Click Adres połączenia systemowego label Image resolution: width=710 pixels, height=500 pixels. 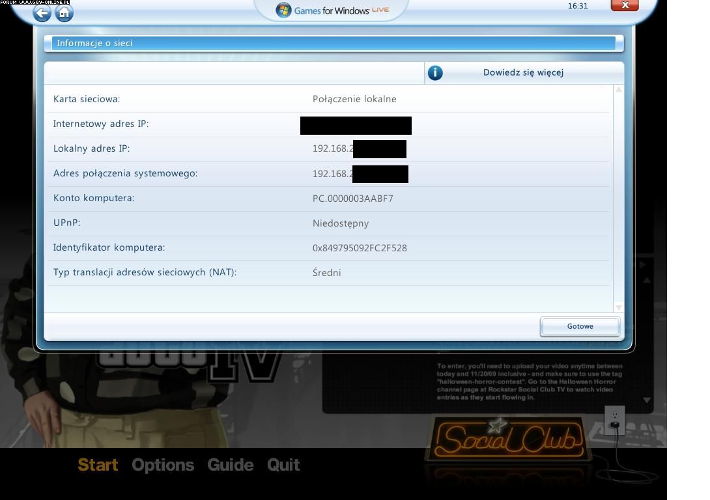126,173
